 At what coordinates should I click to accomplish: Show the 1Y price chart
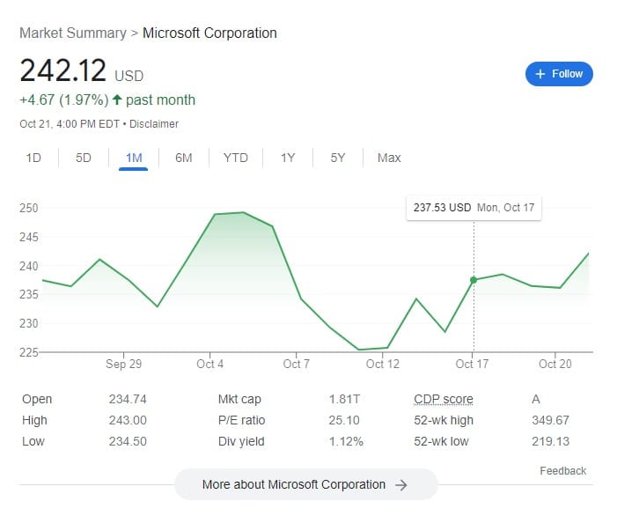[x=288, y=158]
